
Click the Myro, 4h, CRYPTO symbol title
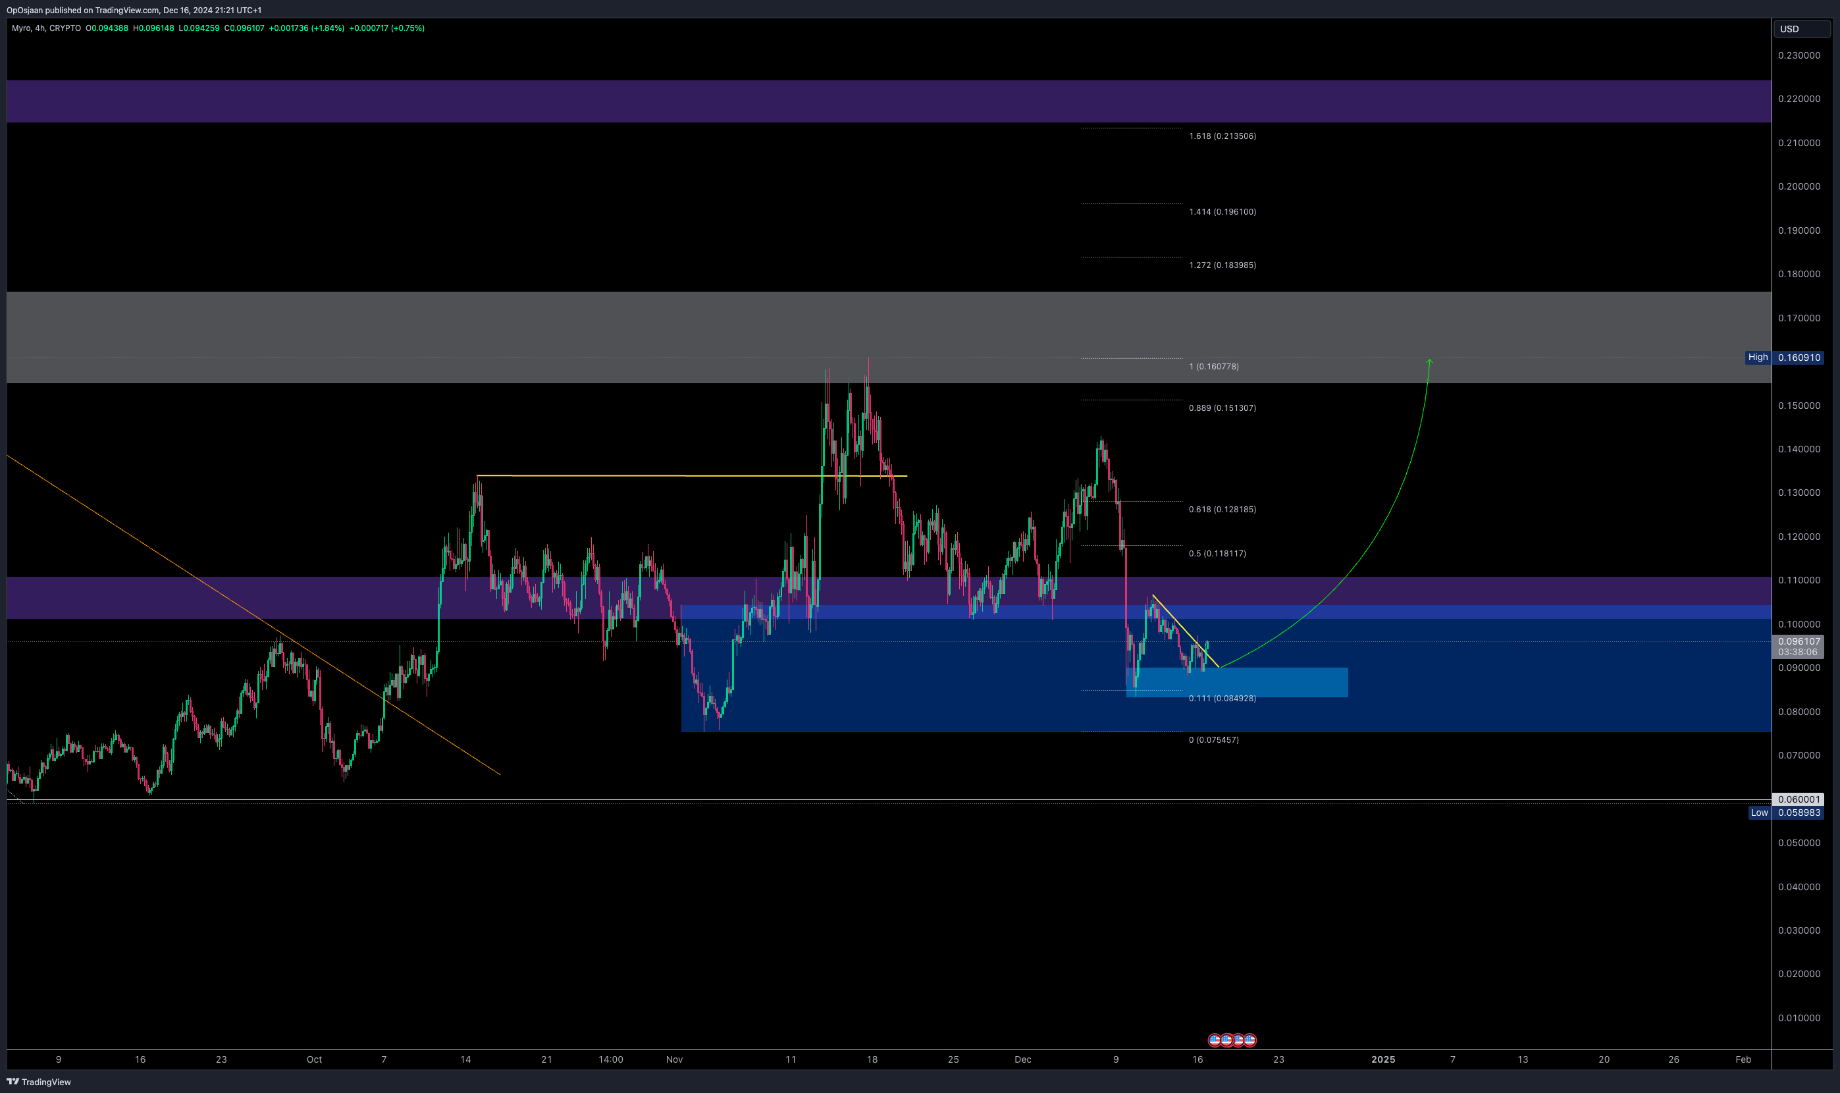[46, 28]
